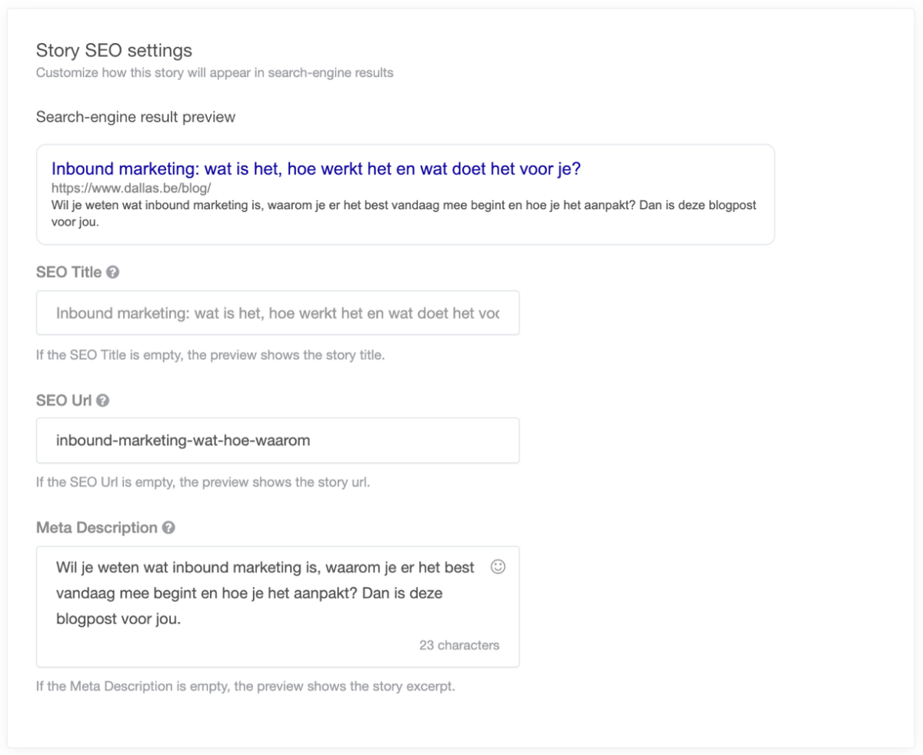Click into the SEO Url text field
The image size is (923, 755).
click(x=277, y=441)
